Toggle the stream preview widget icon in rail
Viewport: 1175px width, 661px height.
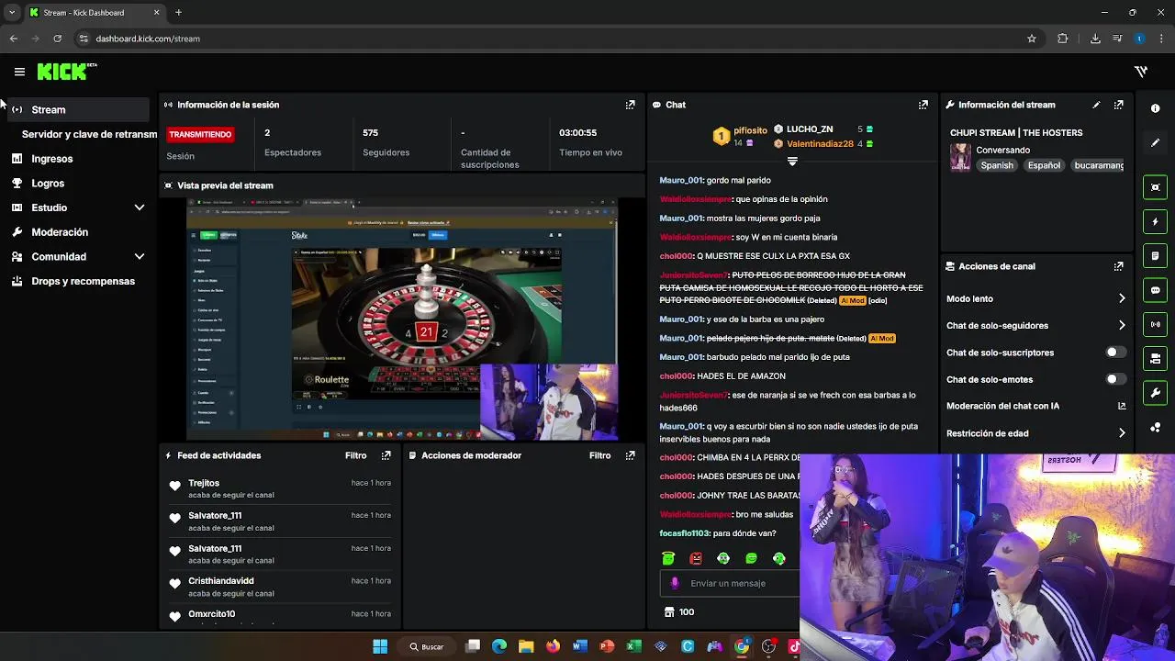[1155, 187]
